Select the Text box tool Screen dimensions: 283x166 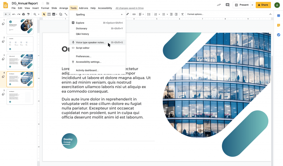click(49, 14)
